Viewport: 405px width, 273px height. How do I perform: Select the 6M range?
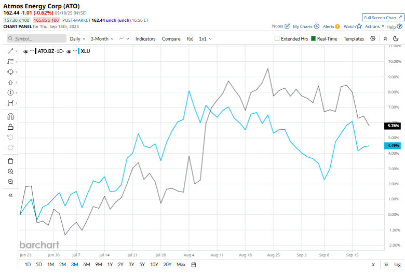87,265
